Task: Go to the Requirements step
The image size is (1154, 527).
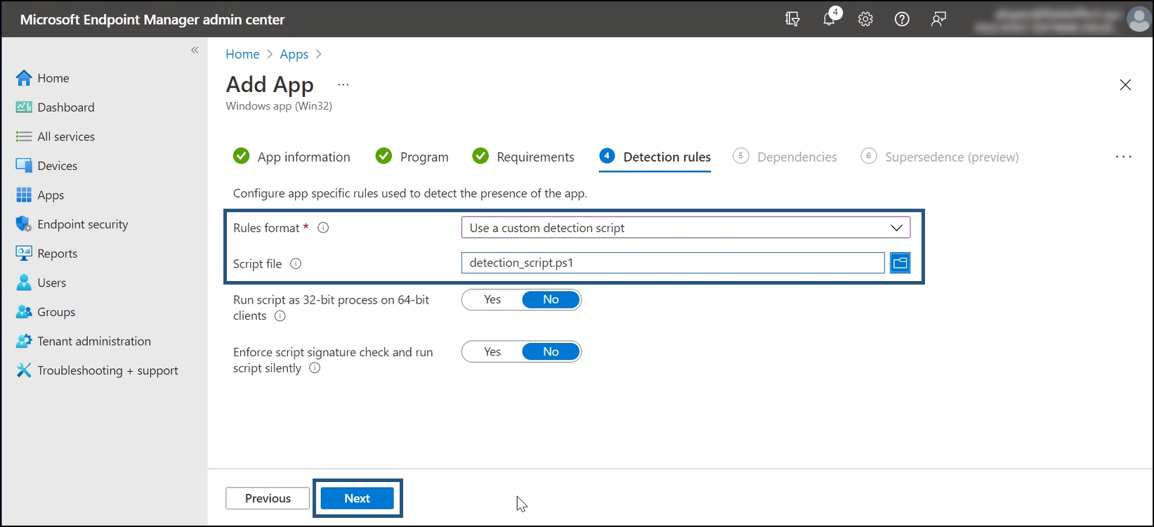Action: pyautogui.click(x=523, y=157)
